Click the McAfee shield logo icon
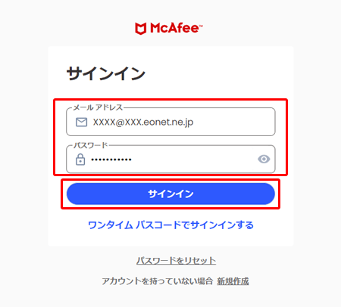The width and height of the screenshot is (341, 307). [141, 29]
